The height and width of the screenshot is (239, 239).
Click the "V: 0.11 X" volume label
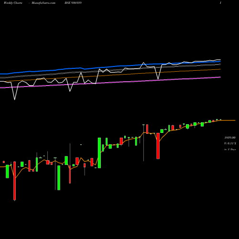coord(230,143)
